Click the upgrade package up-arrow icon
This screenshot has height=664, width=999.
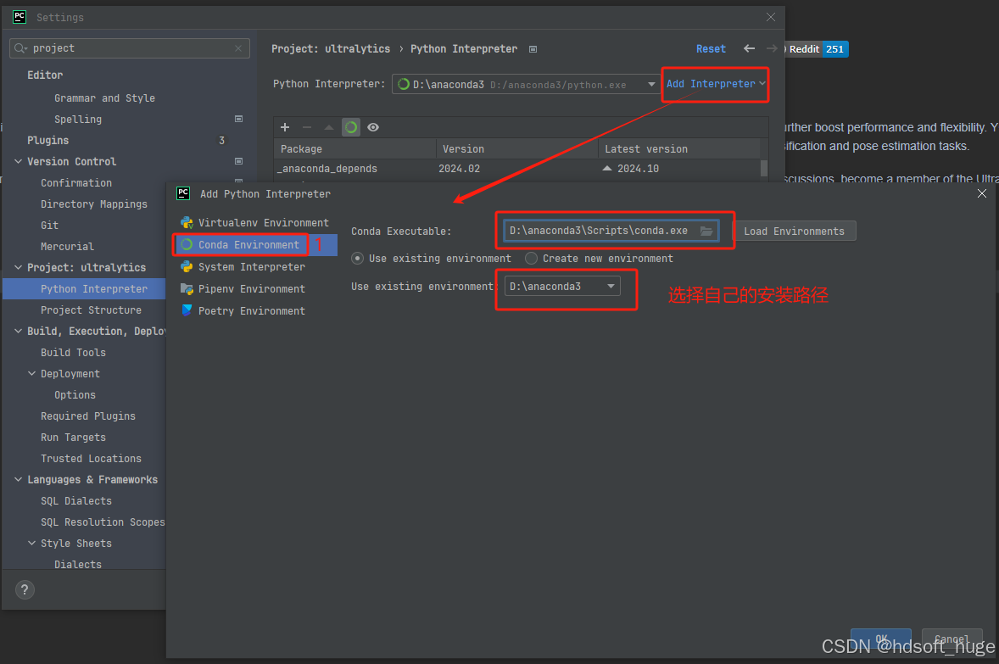[329, 127]
